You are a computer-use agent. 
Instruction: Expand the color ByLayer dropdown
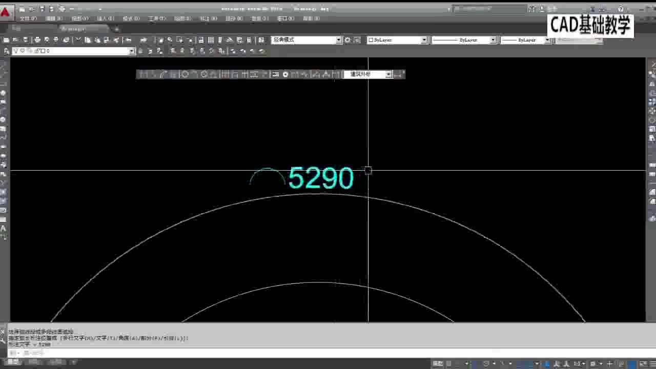tap(424, 40)
